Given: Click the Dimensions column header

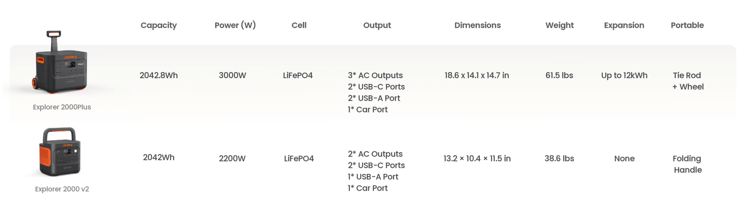Looking at the screenshot, I should point(477,25).
